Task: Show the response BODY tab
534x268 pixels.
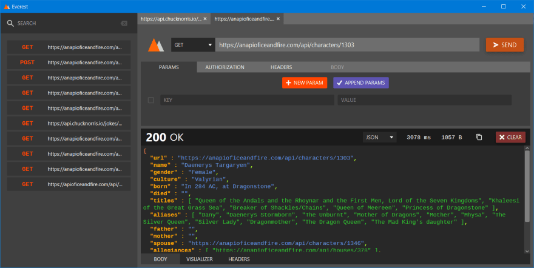Action: (x=160, y=259)
